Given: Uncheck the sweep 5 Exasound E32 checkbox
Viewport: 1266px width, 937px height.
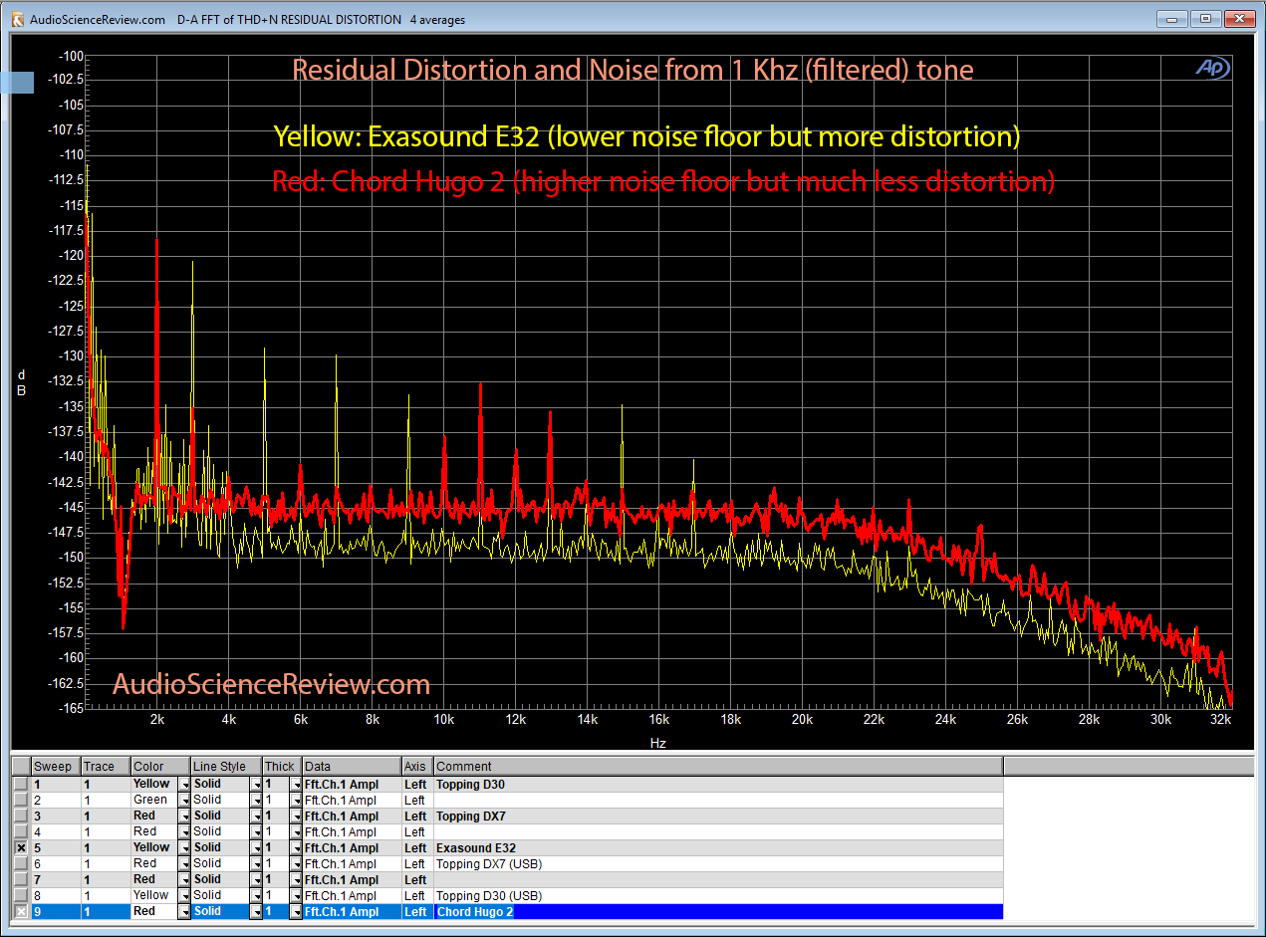Looking at the screenshot, I should [21, 847].
